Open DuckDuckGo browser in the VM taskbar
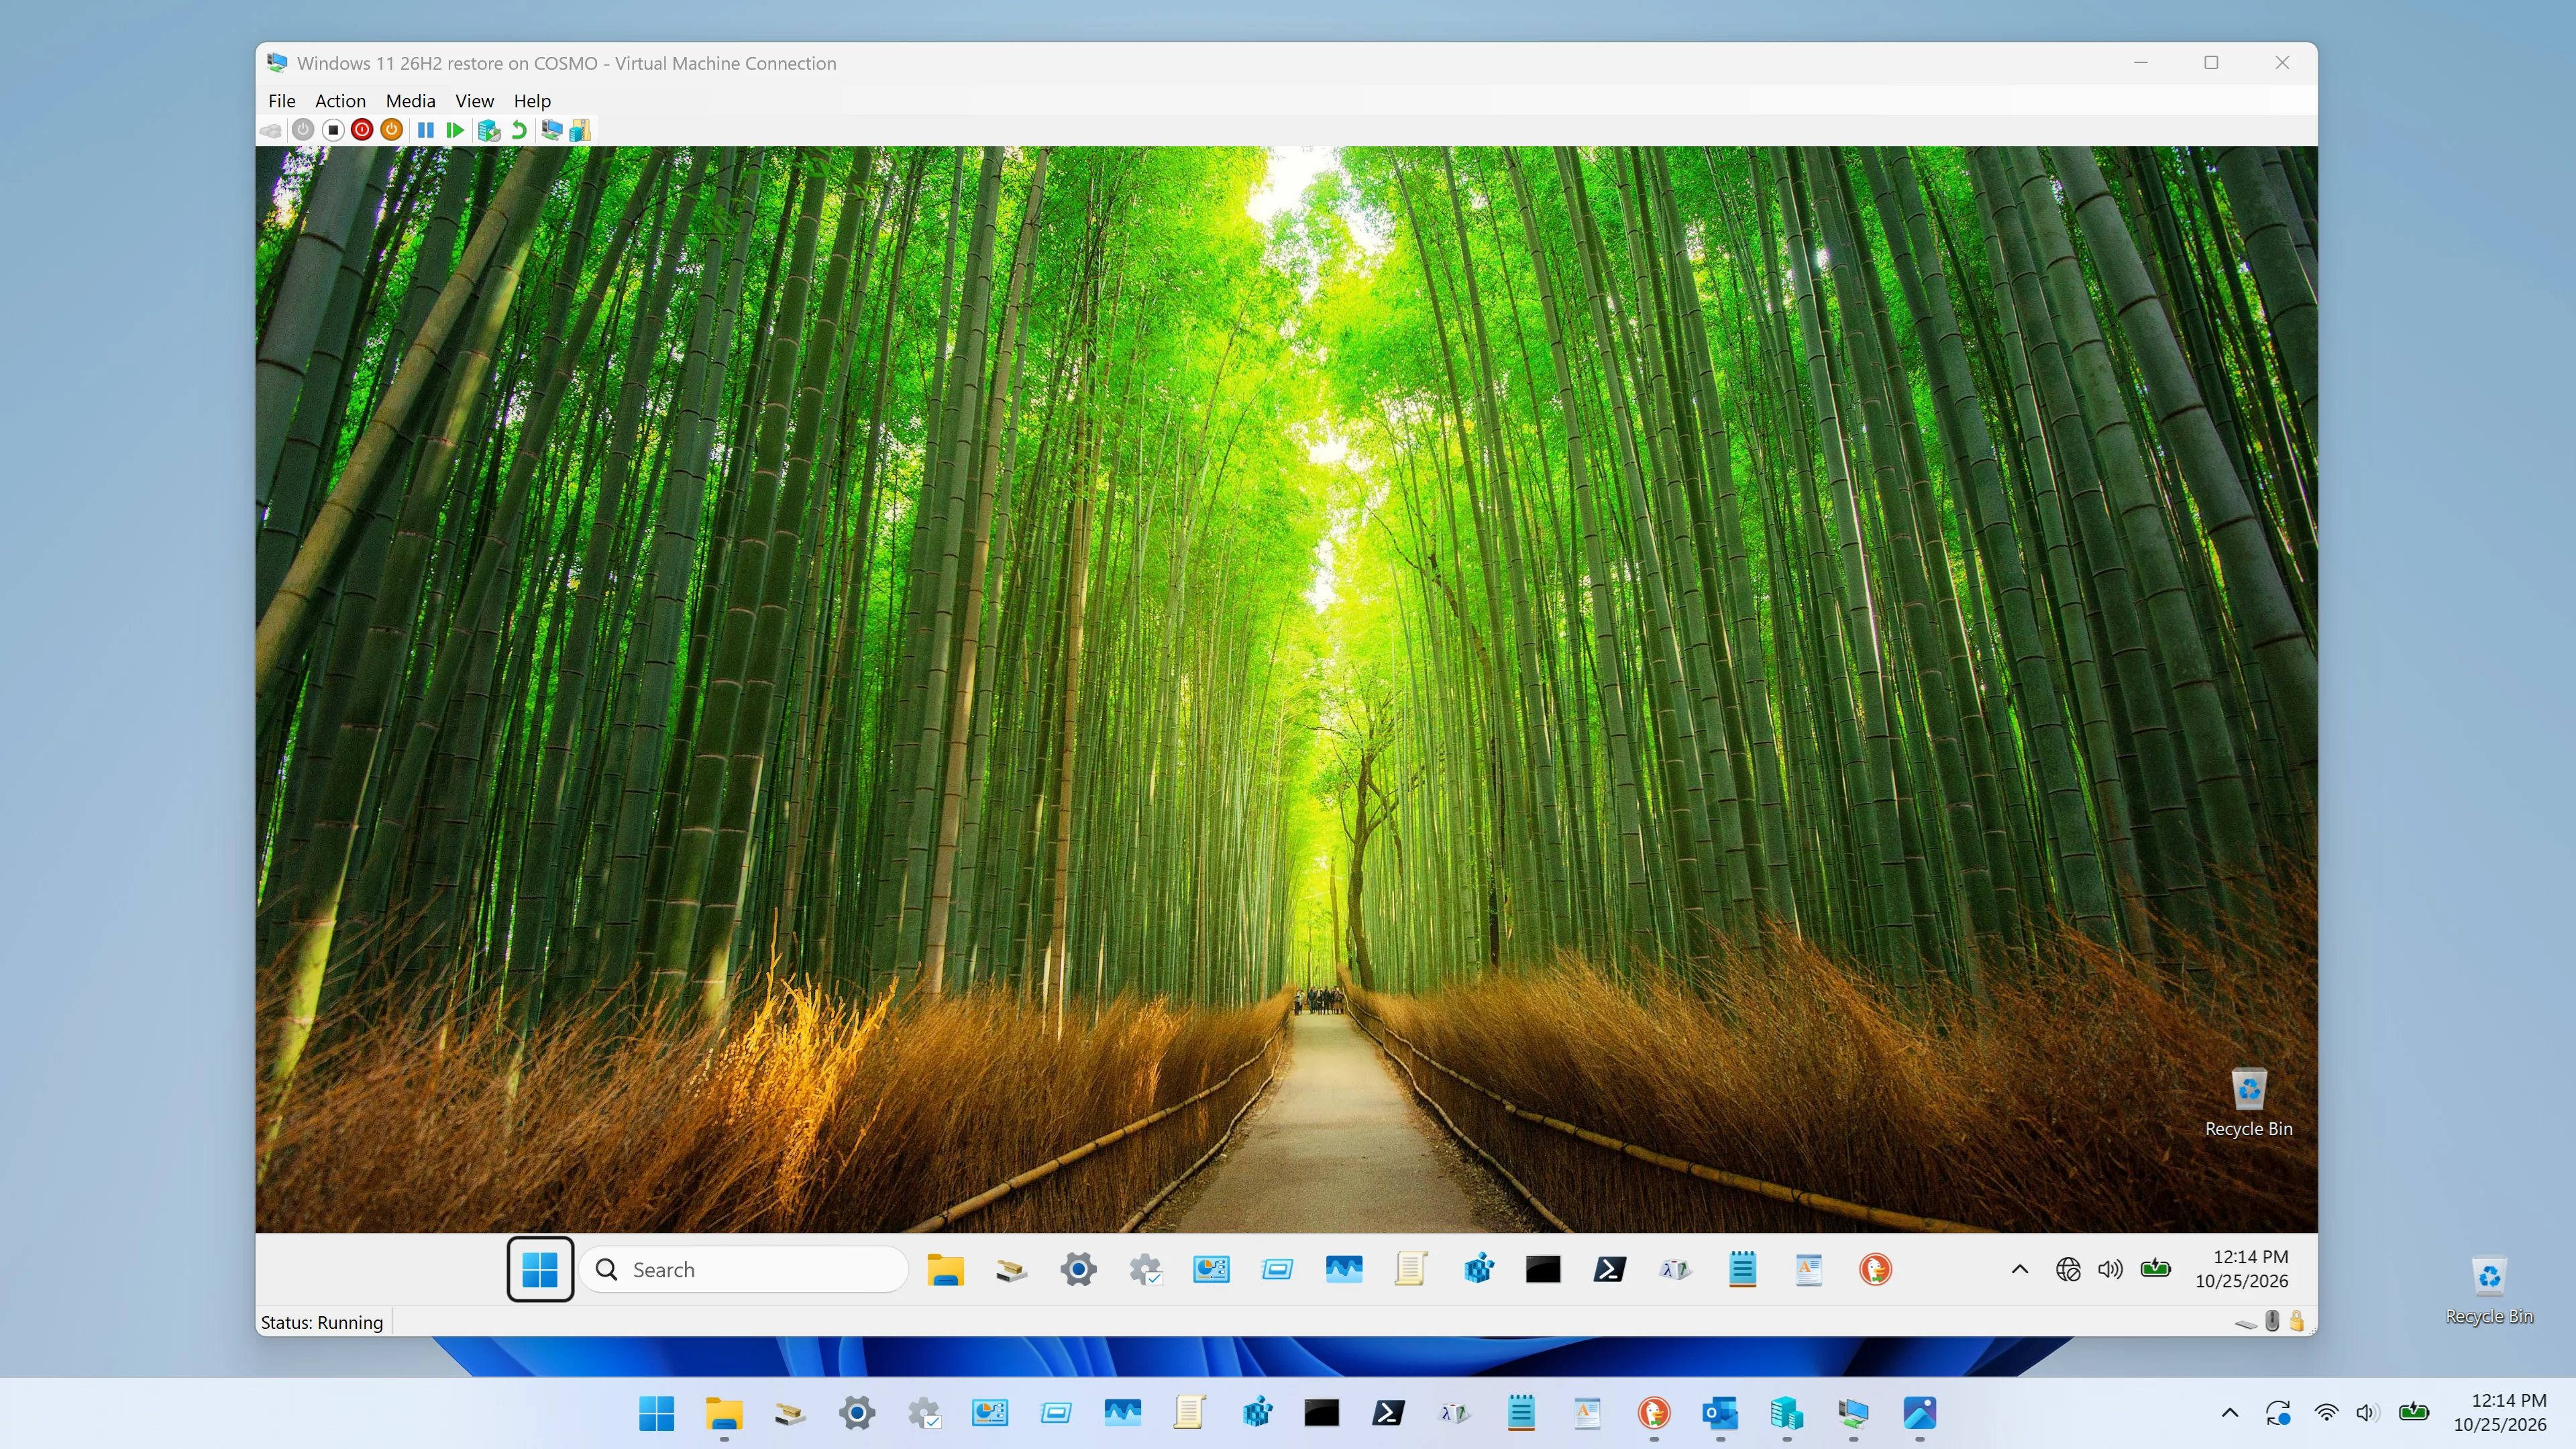 1875,1269
